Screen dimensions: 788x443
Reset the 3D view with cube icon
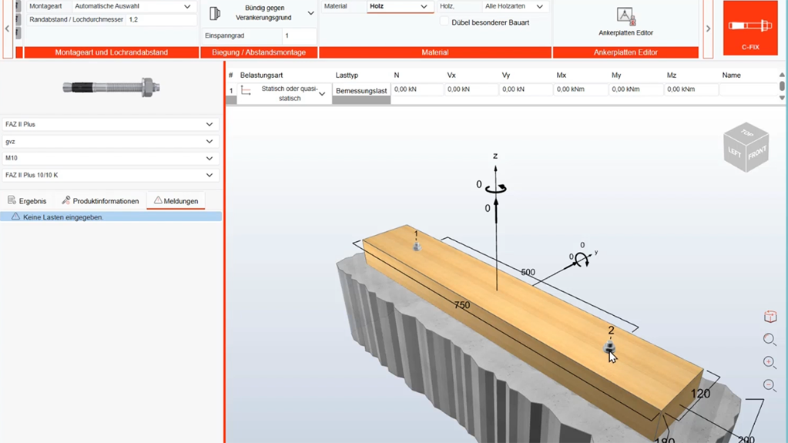coord(770,317)
